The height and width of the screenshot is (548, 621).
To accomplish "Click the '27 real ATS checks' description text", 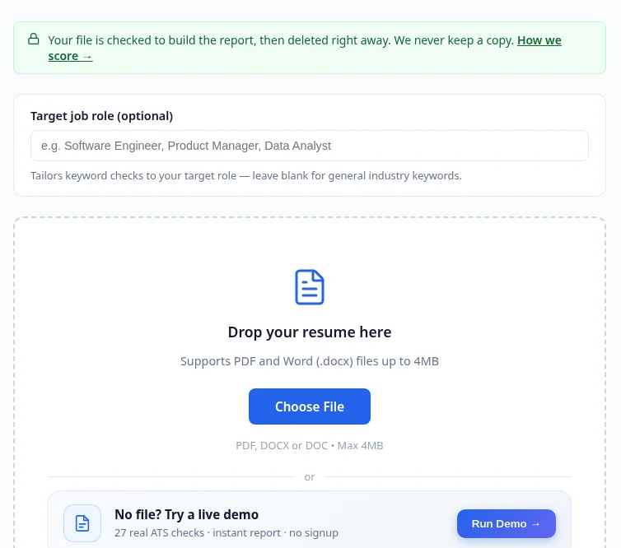I will [x=226, y=533].
